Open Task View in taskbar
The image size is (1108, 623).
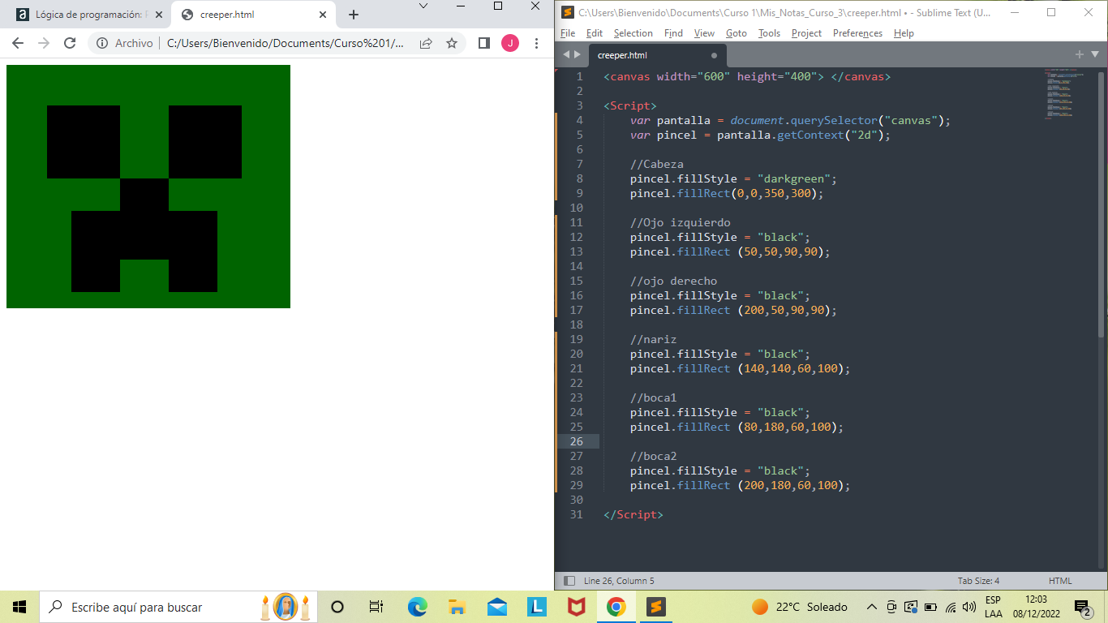(x=376, y=607)
